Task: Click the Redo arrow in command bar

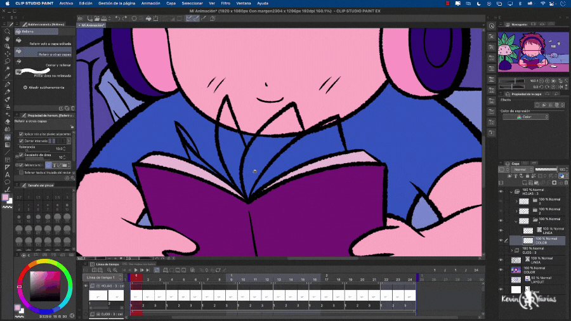Action: tap(124, 18)
